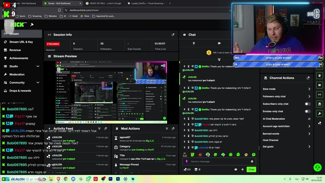This screenshot has height=183, width=325.
Task: Open the emote picker smiley in message box
Action: click(x=252, y=161)
